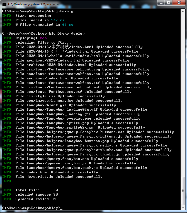This screenshot has height=213, width=187.
Task: Click the purple 'tcb' deployer name
Action: coord(43,38)
